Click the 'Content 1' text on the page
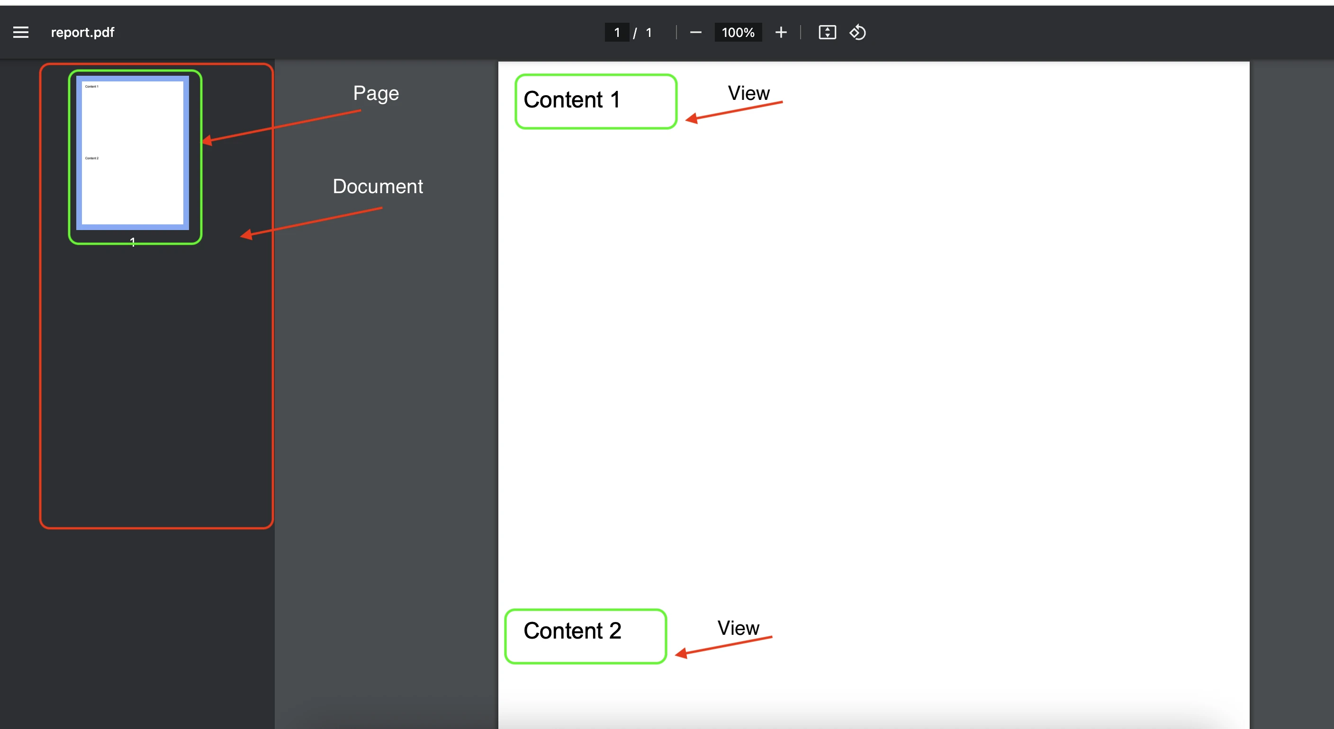1334x729 pixels. coord(572,100)
